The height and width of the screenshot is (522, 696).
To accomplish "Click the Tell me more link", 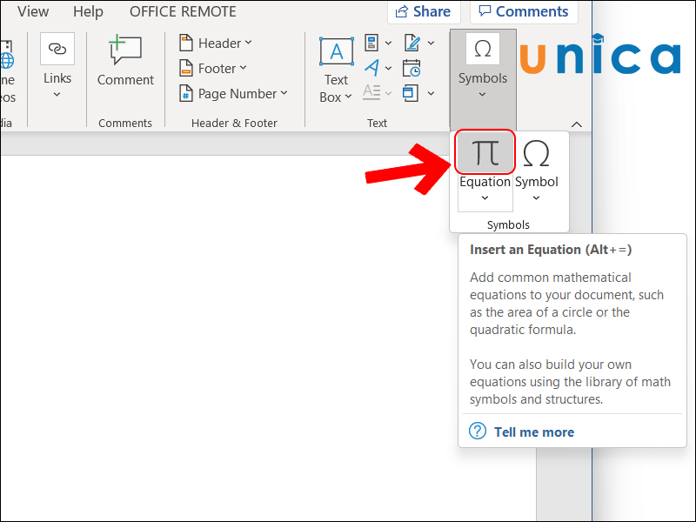I will click(x=534, y=432).
